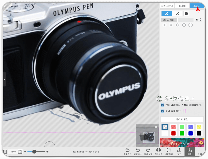Select the add brush tool
The height and width of the screenshot is (159, 208).
[167, 14]
